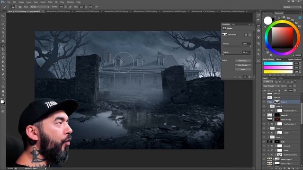
Task: Toggle the brush panel from options bar
Action: coord(20,7)
